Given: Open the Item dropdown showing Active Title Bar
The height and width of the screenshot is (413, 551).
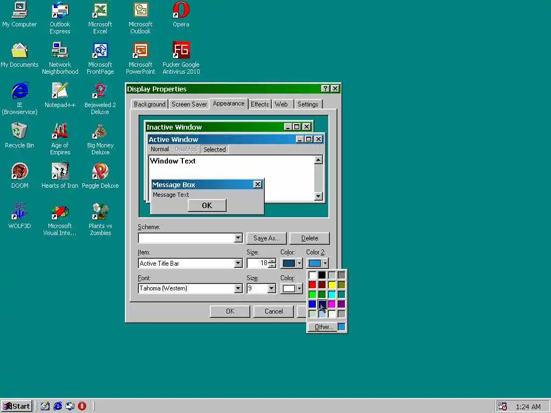Looking at the screenshot, I should [238, 264].
